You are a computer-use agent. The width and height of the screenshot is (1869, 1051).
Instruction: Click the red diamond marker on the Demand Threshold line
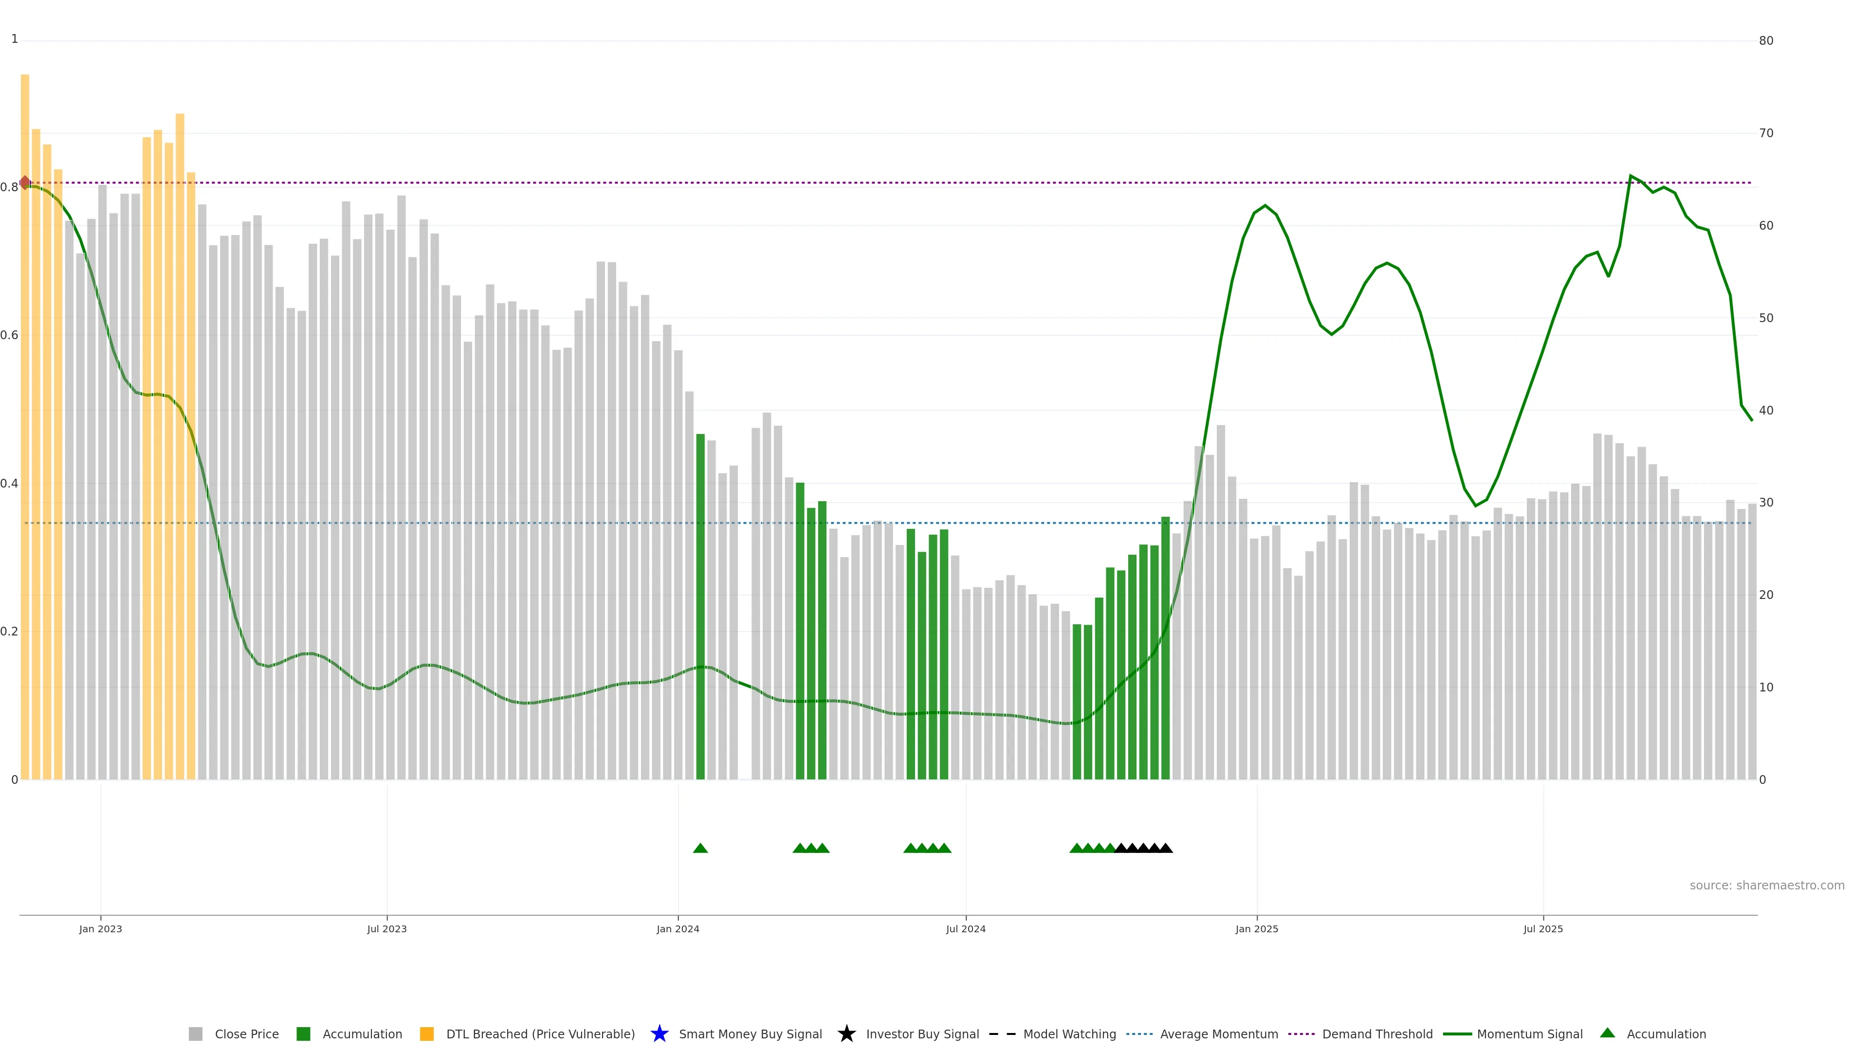25,182
